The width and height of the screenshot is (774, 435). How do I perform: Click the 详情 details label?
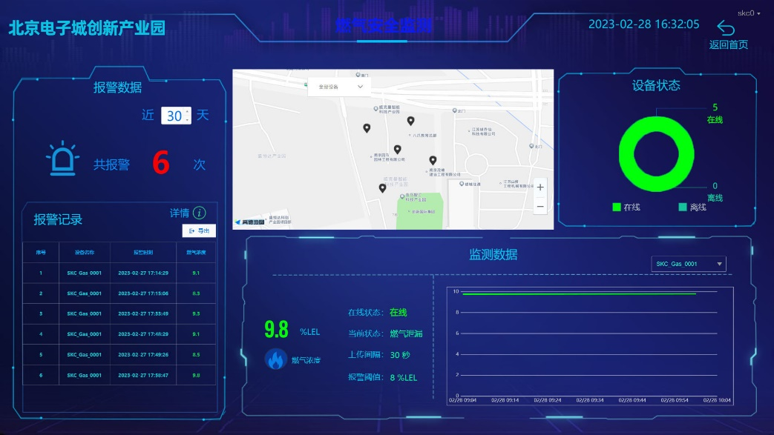pyautogui.click(x=180, y=213)
